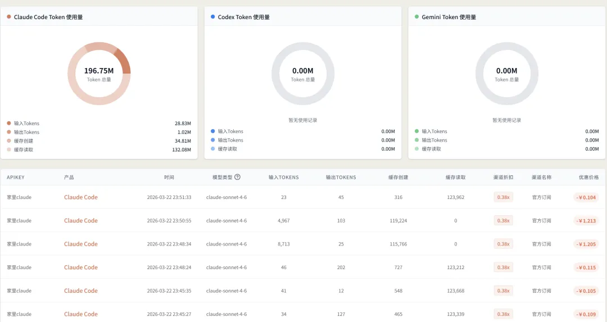The image size is (607, 322).
Task: Click the 渠道折扣 column header
Action: coord(503,177)
